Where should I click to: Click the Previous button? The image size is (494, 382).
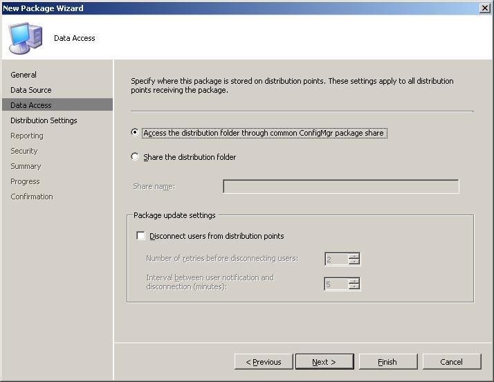pyautogui.click(x=264, y=361)
